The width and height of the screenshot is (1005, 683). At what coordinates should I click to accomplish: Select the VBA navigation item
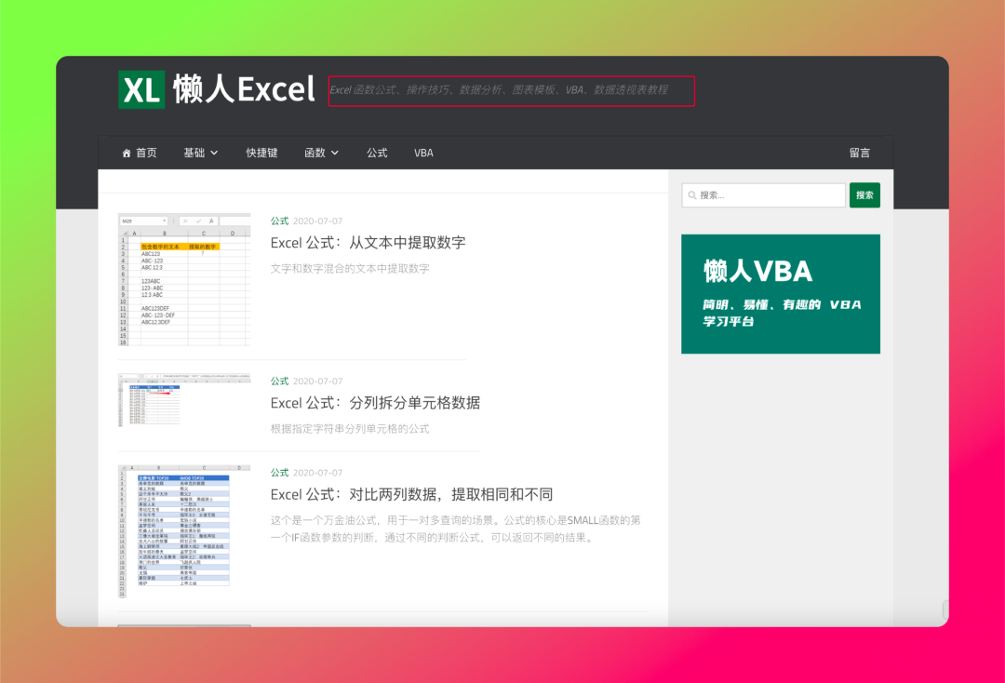(423, 154)
